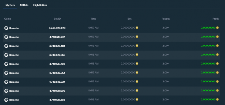Click Roulette icon for bet 4,740,619,737
This screenshot has height=105, width=225.
coord(6,37)
